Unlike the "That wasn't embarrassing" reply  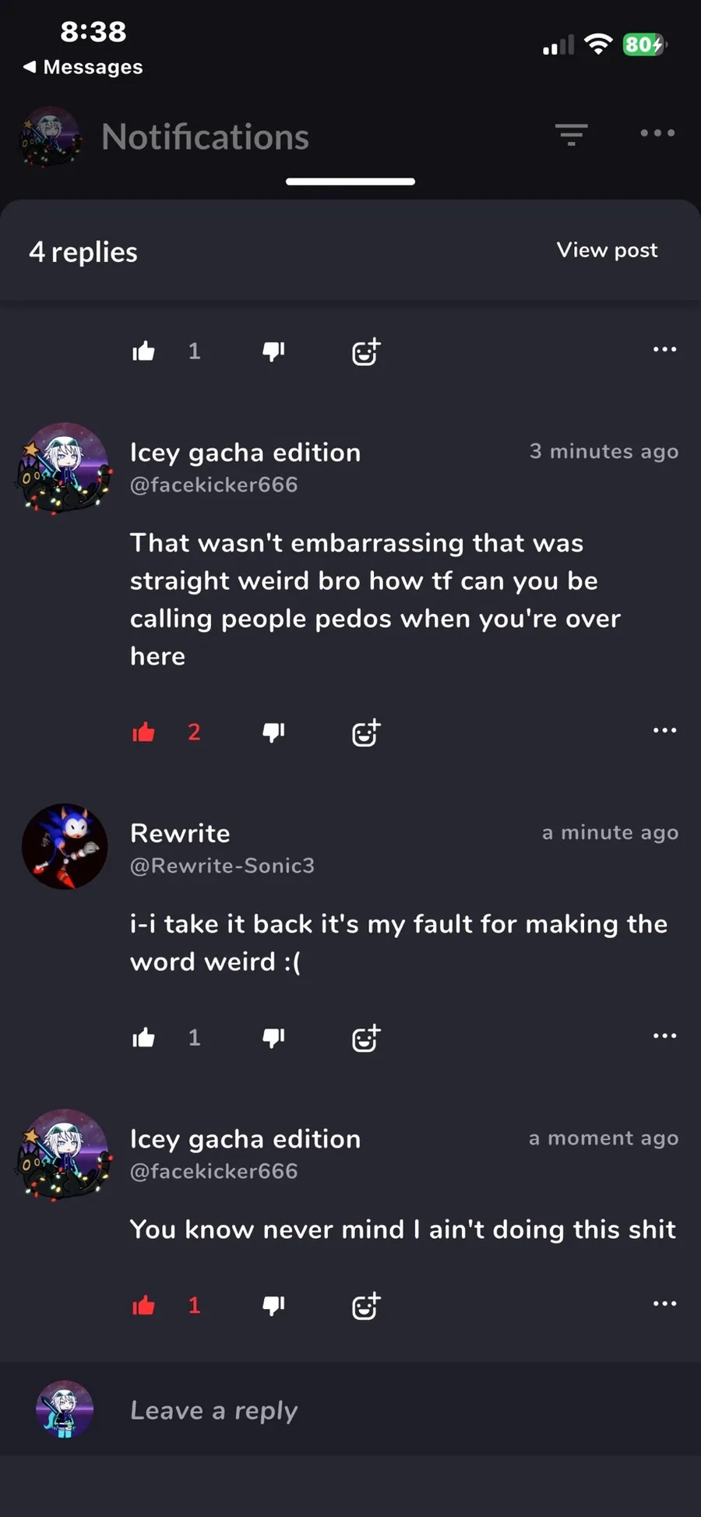point(144,732)
